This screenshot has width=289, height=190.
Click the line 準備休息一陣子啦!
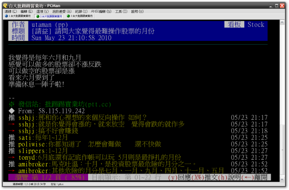tap(36, 84)
